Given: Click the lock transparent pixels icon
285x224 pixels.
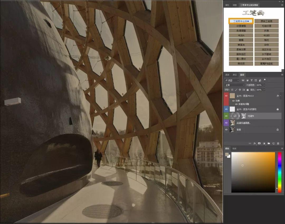Looking at the screenshot, I should click(232, 90).
